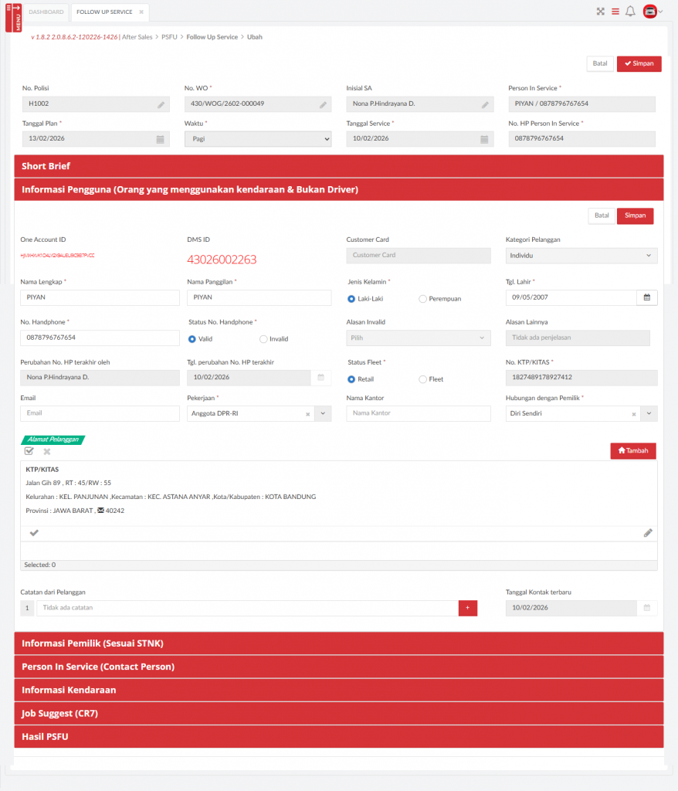Click the Email input field
Image resolution: width=678 pixels, height=791 pixels.
coord(100,414)
